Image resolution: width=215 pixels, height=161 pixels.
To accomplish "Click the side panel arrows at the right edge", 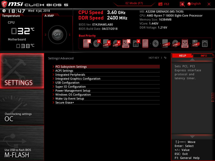I will pos(213,101).
